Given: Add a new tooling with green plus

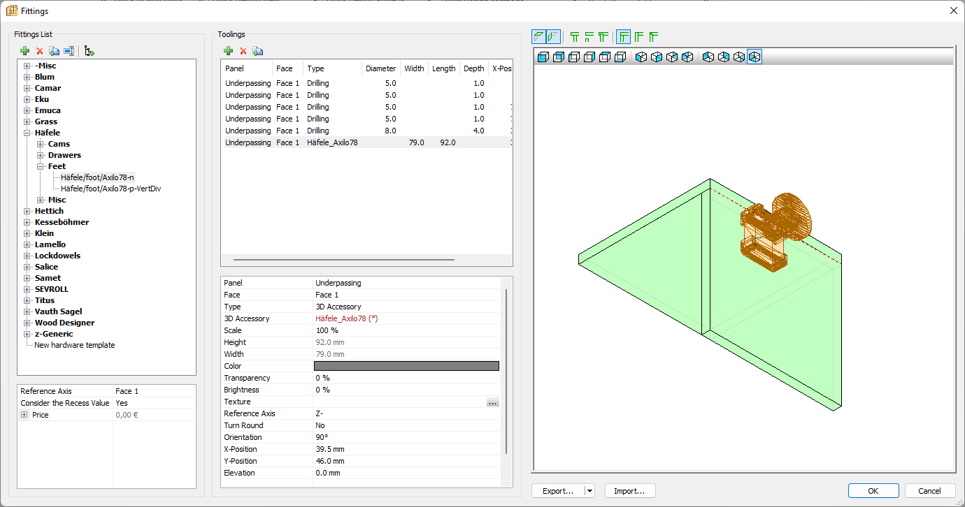Looking at the screenshot, I should 228,51.
